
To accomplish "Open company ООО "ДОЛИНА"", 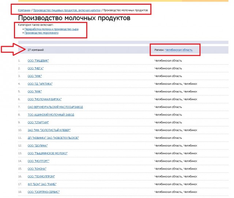I will tap(38, 146).
